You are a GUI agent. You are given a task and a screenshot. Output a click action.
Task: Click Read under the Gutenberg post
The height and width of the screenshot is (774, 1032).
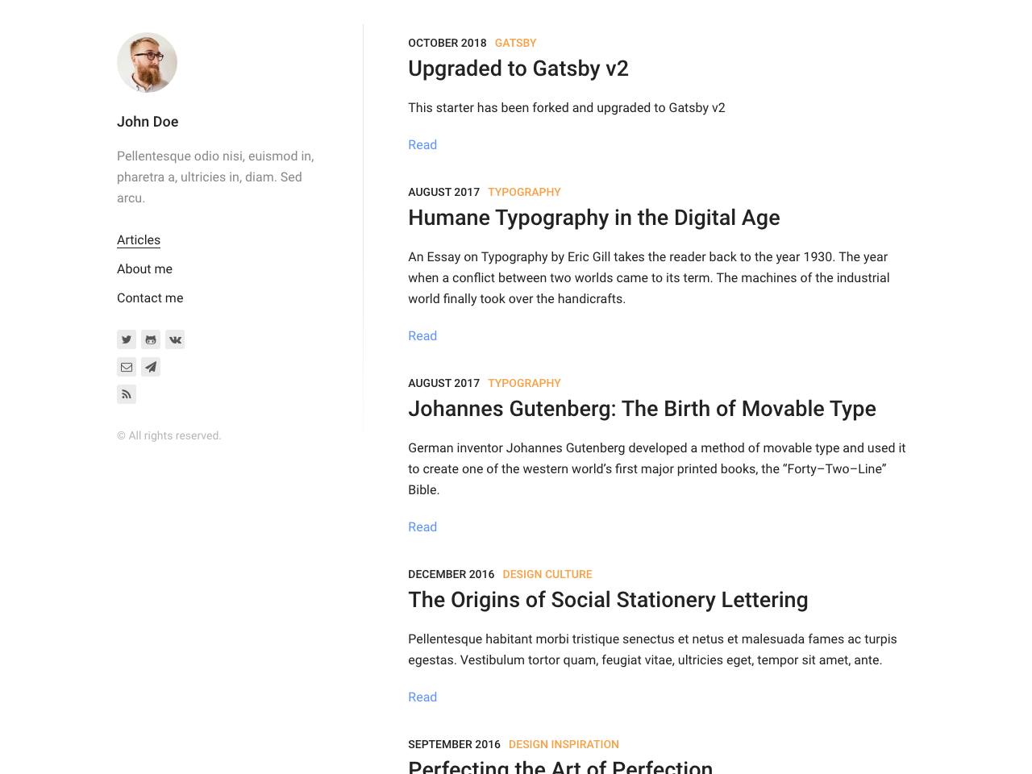(422, 527)
